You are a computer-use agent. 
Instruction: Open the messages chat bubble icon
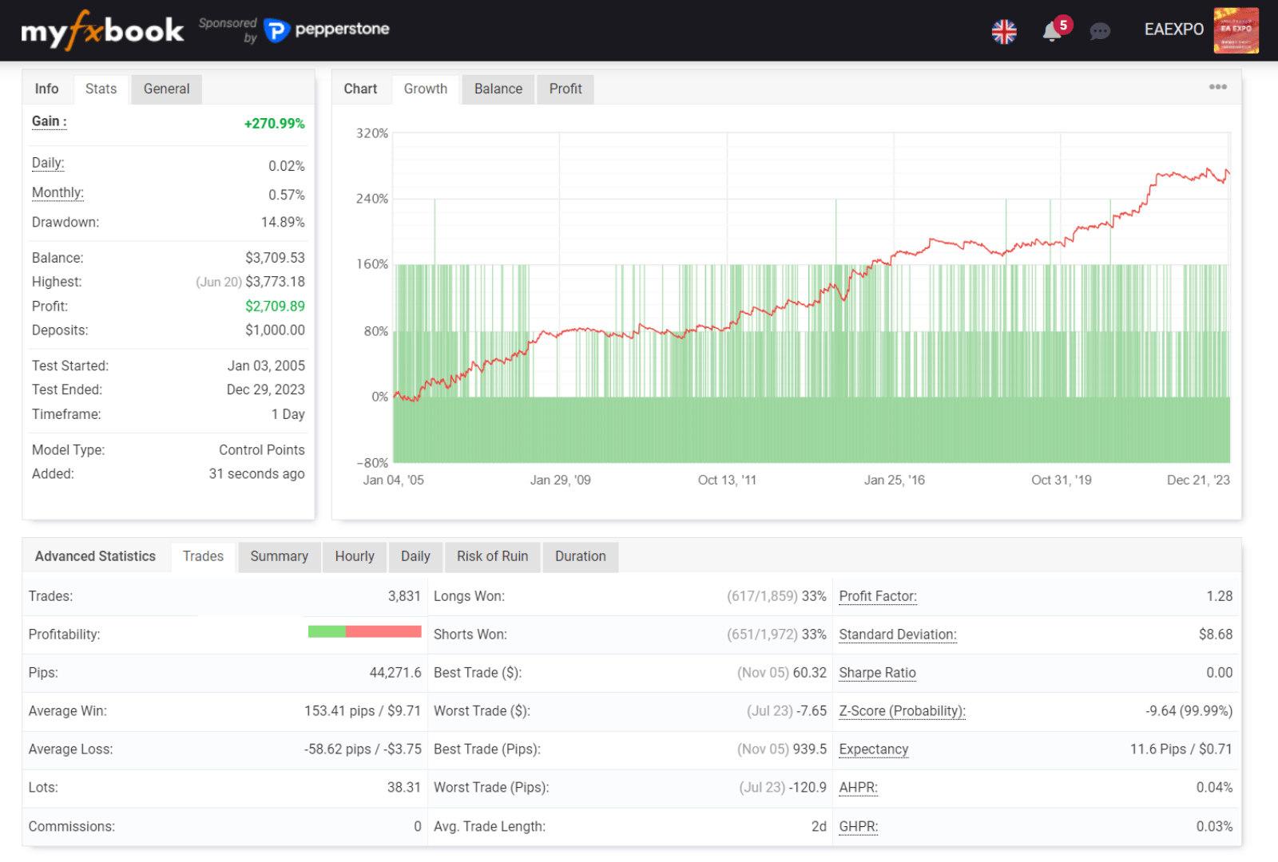[1100, 31]
